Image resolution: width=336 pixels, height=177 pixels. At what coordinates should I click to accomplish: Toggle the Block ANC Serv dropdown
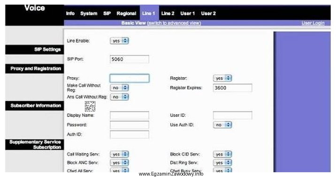click(x=119, y=162)
